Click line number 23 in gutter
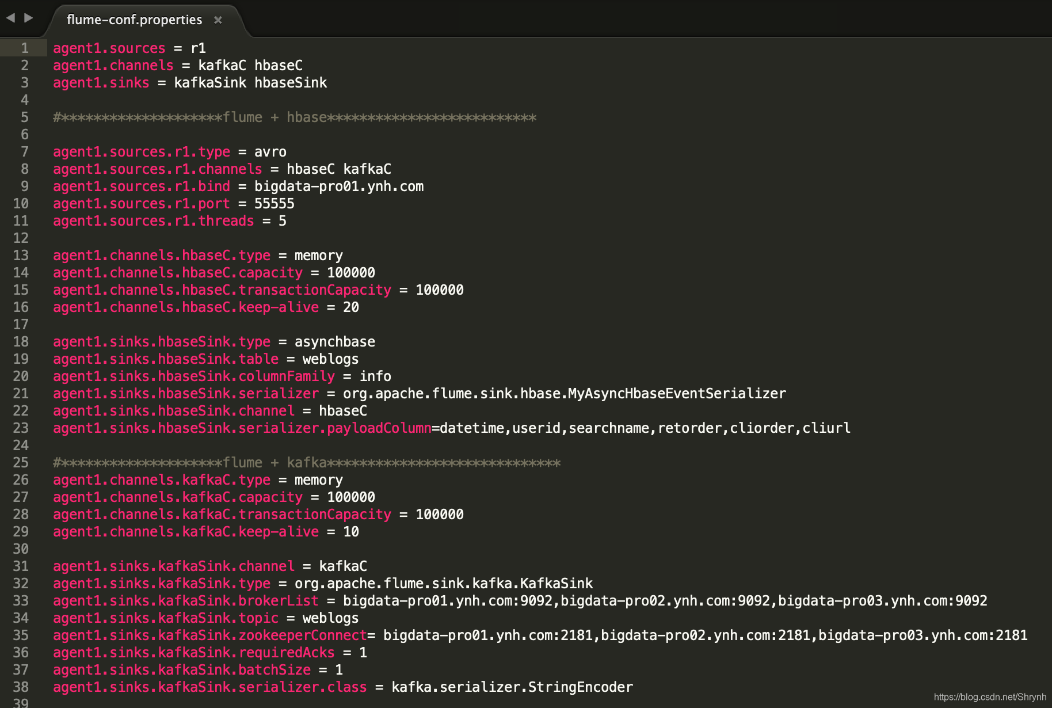The image size is (1052, 708). [21, 428]
